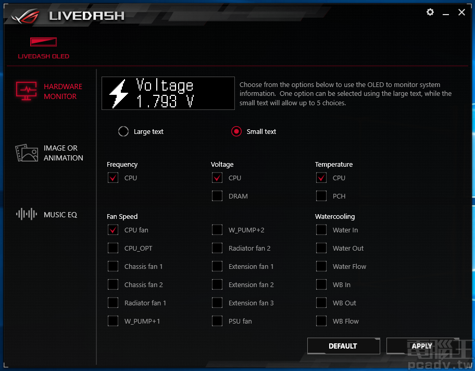
Task: Click the DEFAULT button
Action: pyautogui.click(x=344, y=346)
